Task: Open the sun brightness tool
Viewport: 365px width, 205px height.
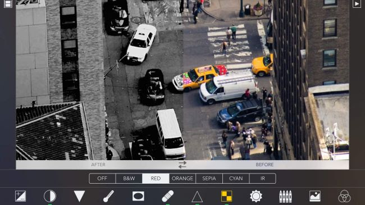Action: (x=256, y=196)
